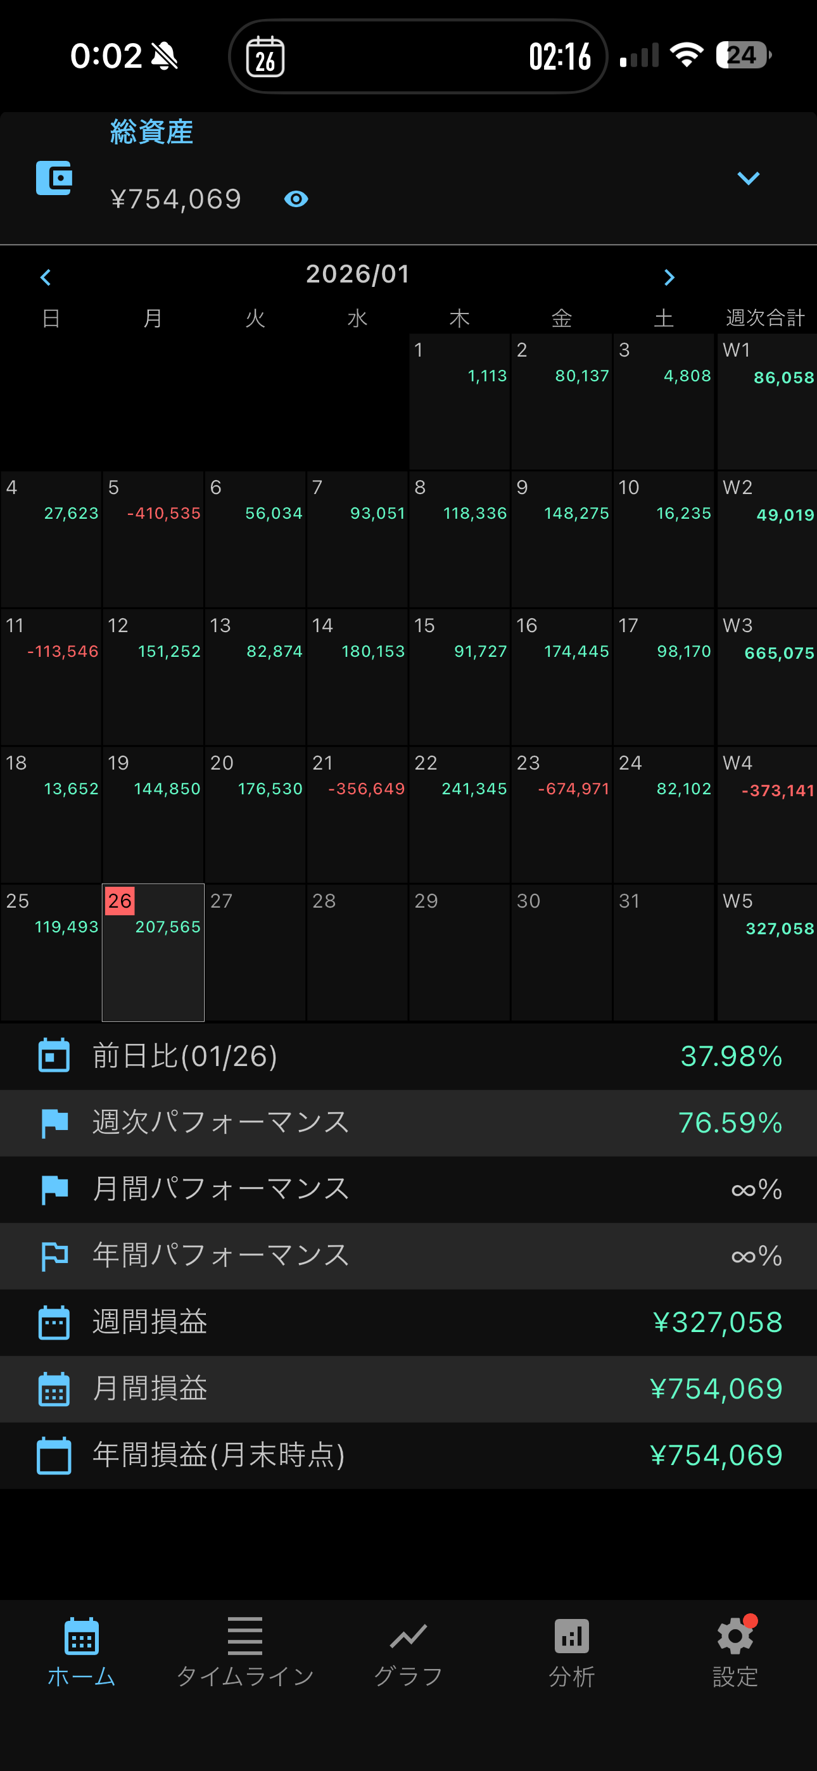This screenshot has width=817, height=1771.
Task: Click the 2026/01 month title
Action: pos(358,274)
